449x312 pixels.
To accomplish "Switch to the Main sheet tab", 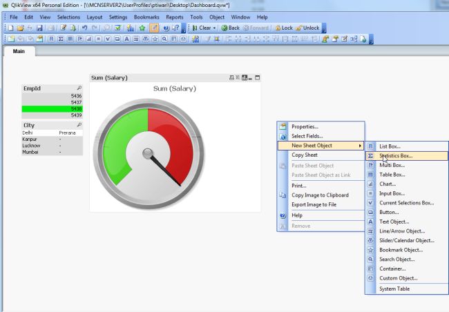I will pos(19,51).
